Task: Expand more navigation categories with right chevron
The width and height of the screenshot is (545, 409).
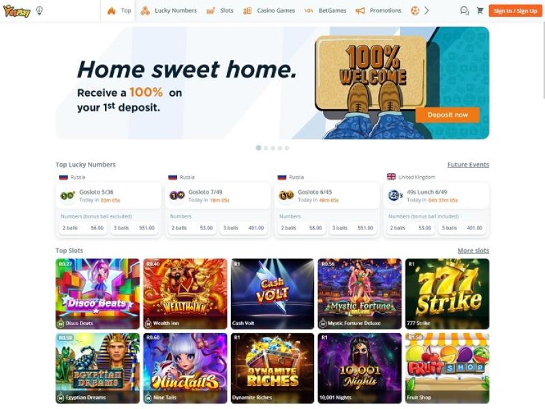Action: pos(426,11)
